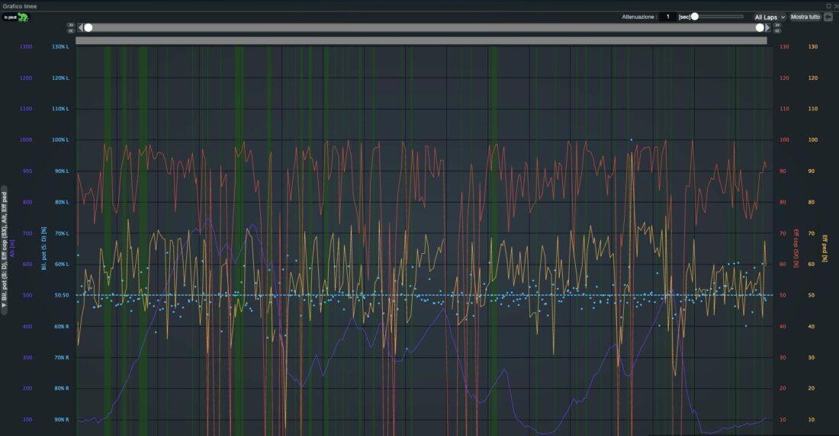839x436 pixels.
Task: Click the right-side upper '>>' zoom button
Action: (x=777, y=24)
